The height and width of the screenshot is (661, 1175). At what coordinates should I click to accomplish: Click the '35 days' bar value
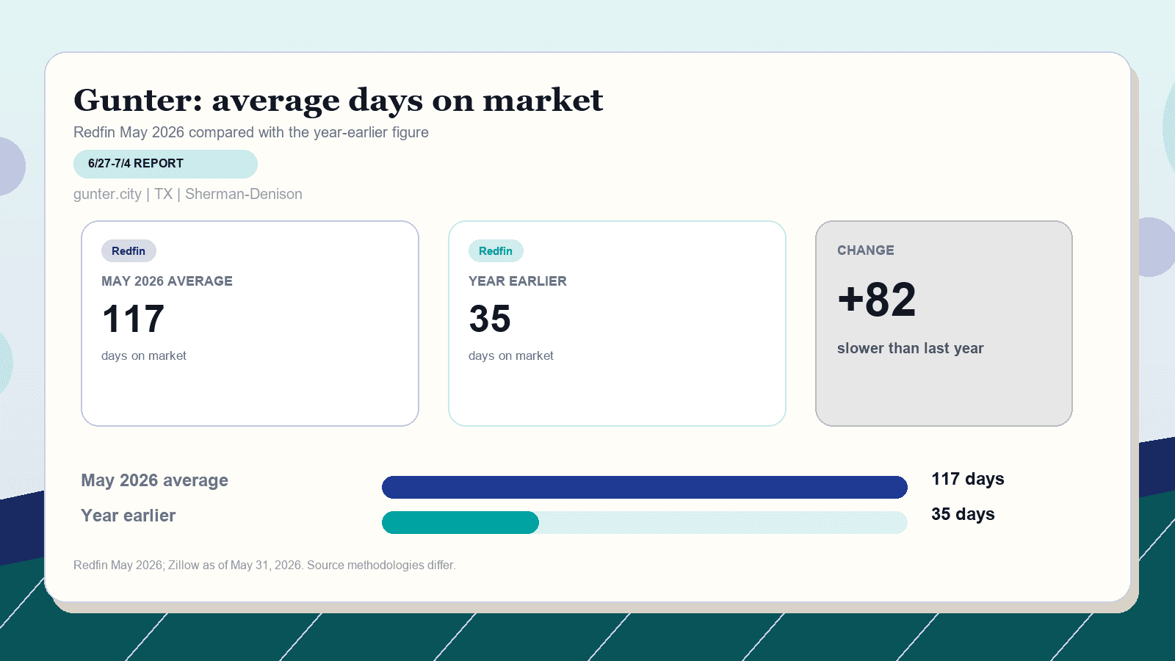point(963,514)
